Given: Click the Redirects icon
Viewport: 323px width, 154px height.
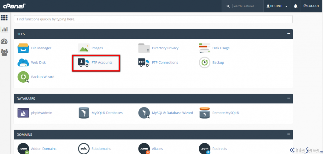Looking at the screenshot, I should 204,149.
